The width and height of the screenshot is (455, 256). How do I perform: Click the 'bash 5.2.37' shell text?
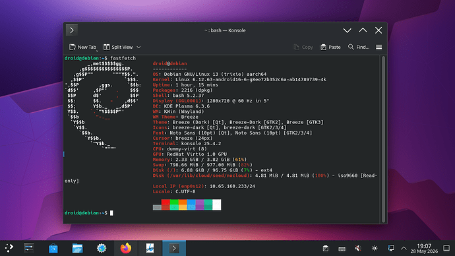tap(189, 96)
